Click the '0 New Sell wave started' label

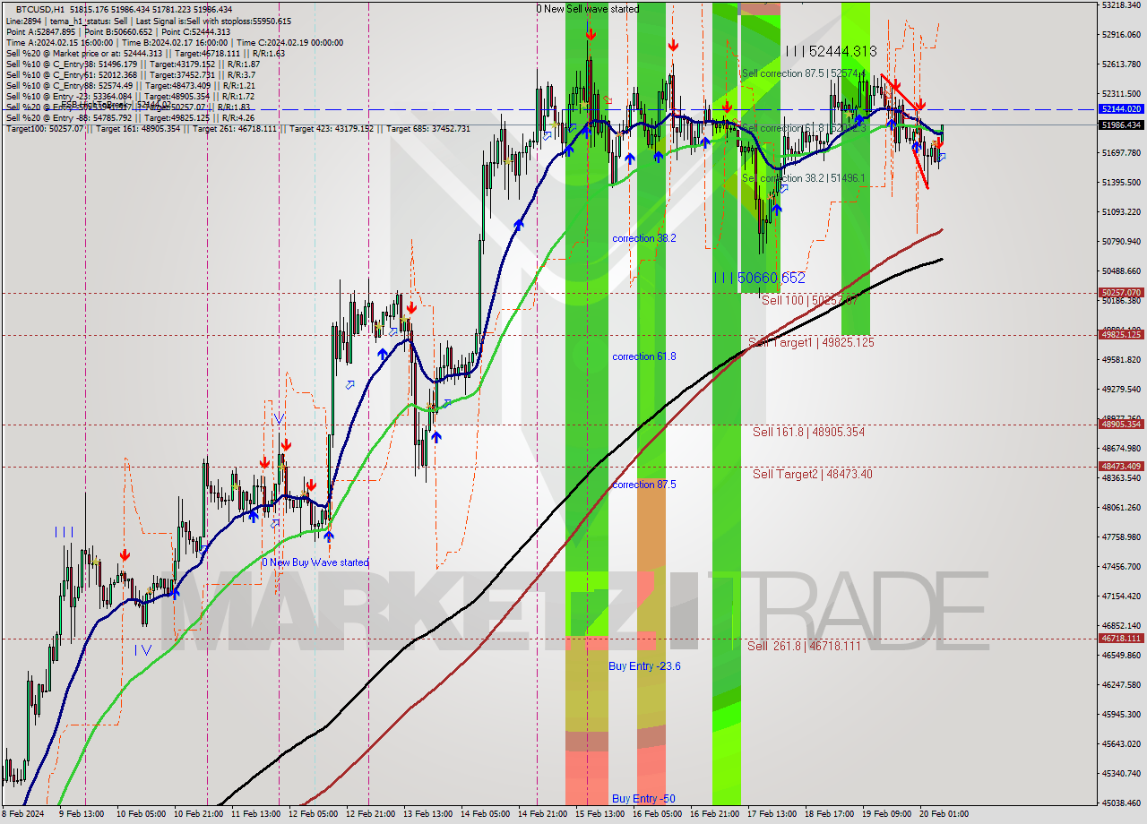(x=588, y=9)
